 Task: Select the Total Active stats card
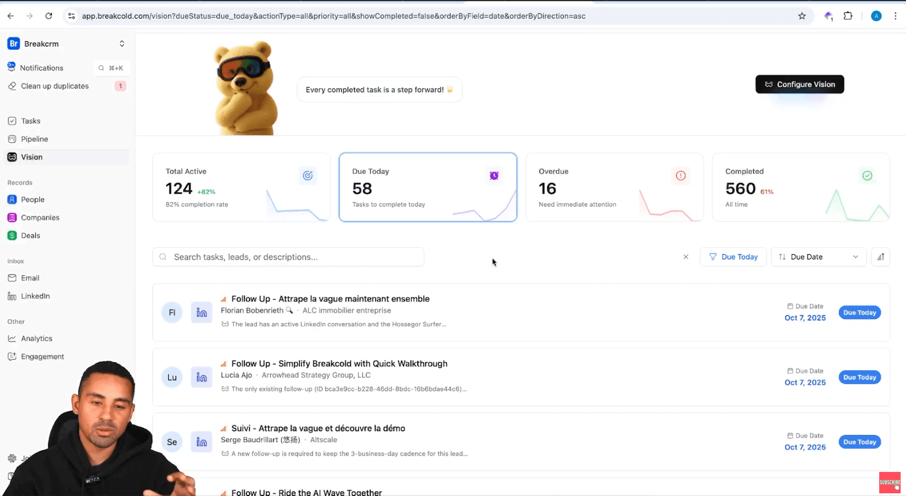pos(242,187)
